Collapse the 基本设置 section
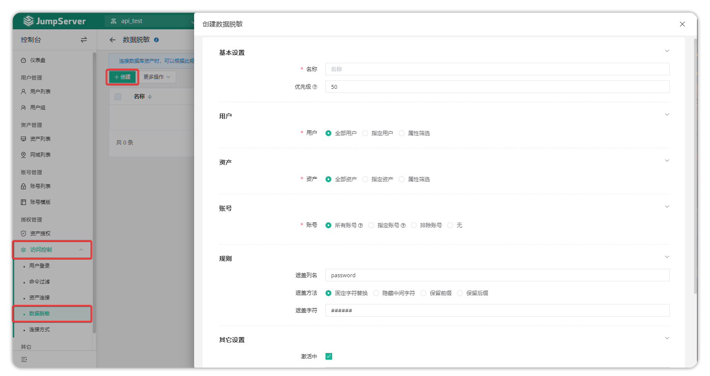Image resolution: width=710 pixels, height=376 pixels. (x=667, y=51)
